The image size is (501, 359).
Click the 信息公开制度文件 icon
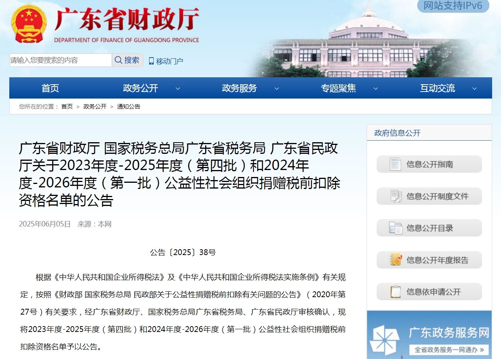point(395,196)
